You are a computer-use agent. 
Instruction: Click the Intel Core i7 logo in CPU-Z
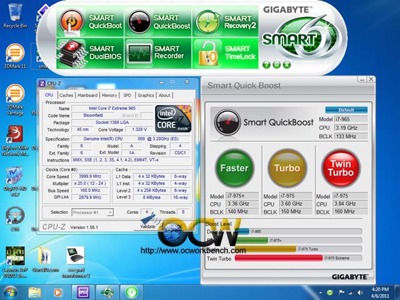[173, 119]
